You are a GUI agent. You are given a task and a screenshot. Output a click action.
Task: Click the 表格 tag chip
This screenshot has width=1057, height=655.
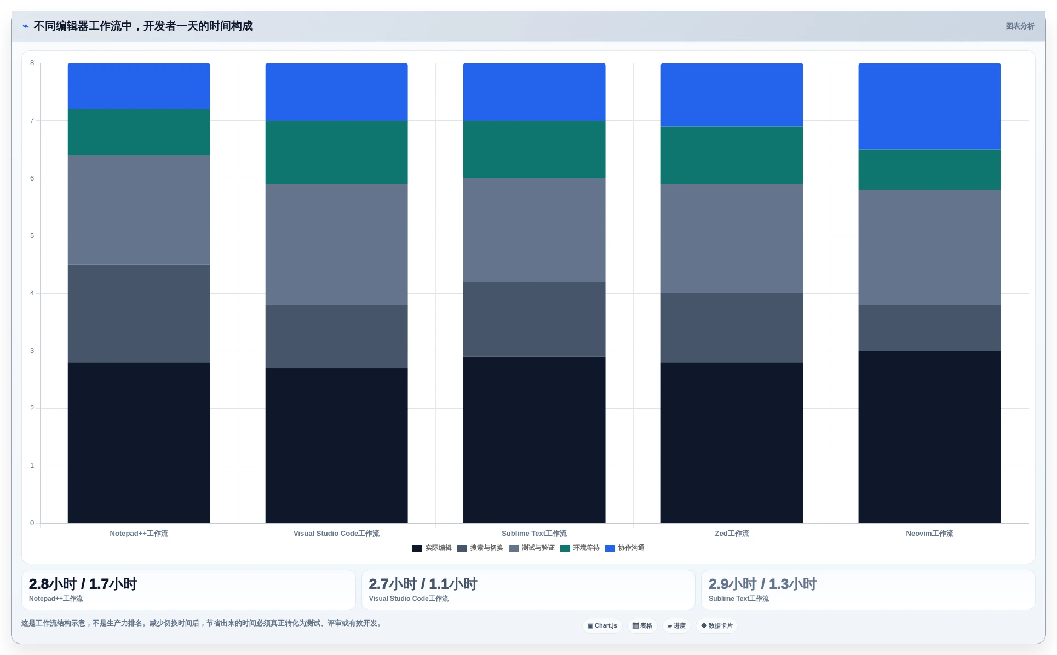[642, 626]
